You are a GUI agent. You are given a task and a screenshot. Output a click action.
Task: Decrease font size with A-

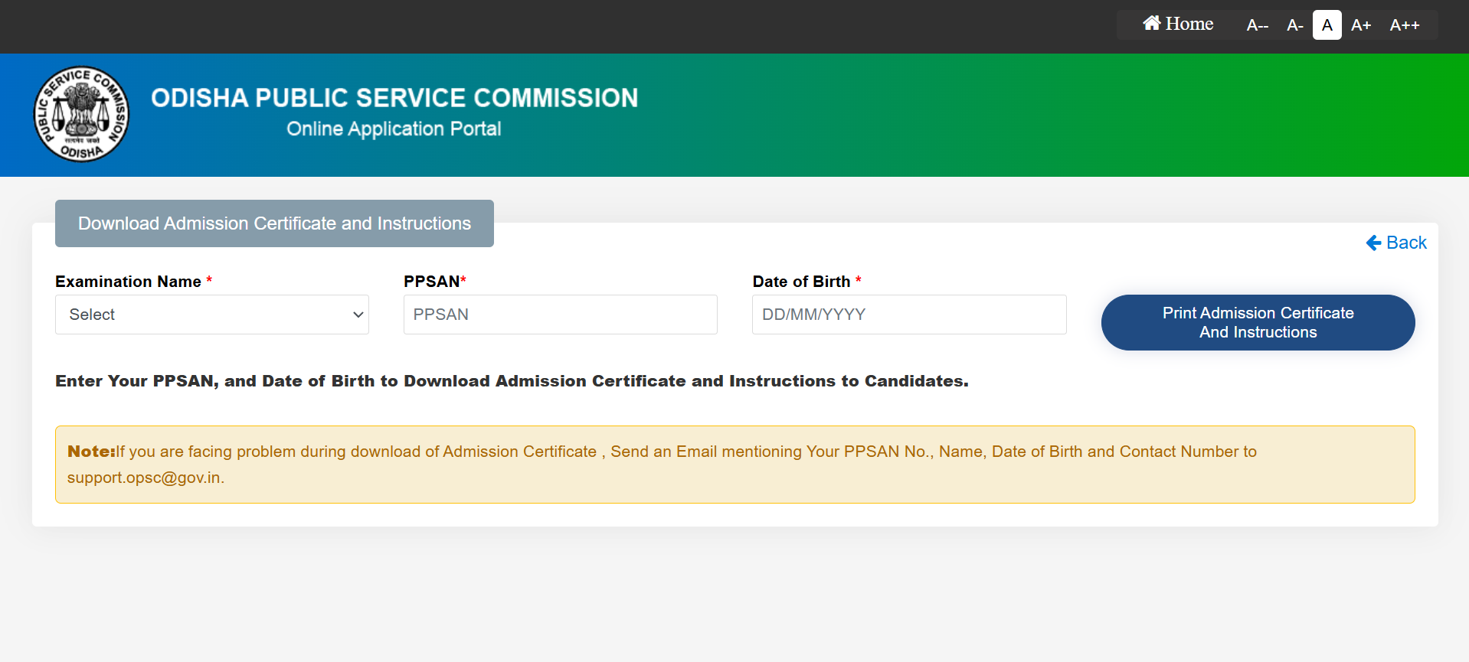[x=1294, y=25]
